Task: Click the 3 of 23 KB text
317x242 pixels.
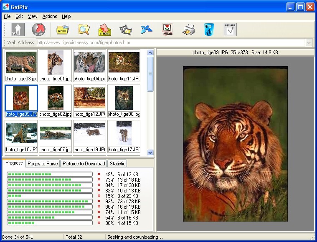Action: coord(128,196)
